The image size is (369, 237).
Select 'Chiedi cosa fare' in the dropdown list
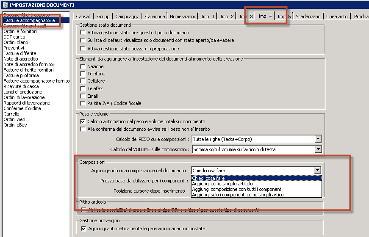(x=256, y=178)
